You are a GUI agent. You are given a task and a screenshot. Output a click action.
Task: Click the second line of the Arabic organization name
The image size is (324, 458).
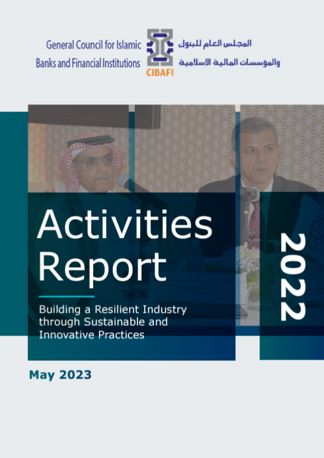[x=229, y=62]
